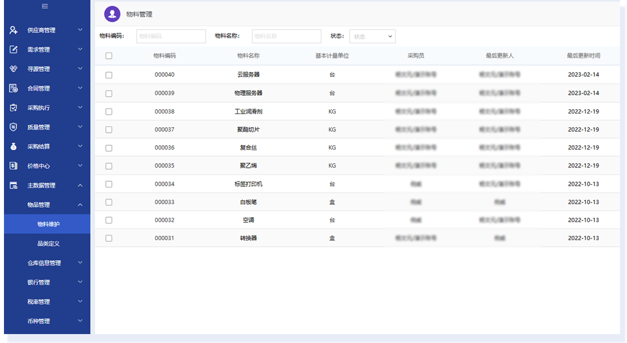Click the 寻源管理 handshake icon
The image size is (627, 343).
14,69
